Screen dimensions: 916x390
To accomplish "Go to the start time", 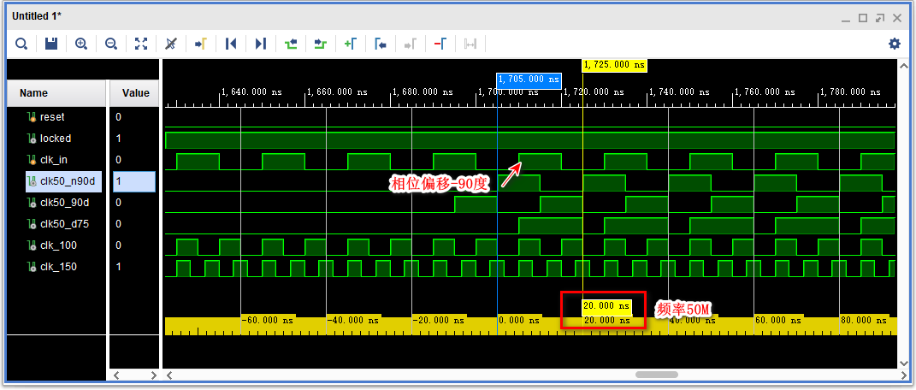I will pyautogui.click(x=231, y=44).
